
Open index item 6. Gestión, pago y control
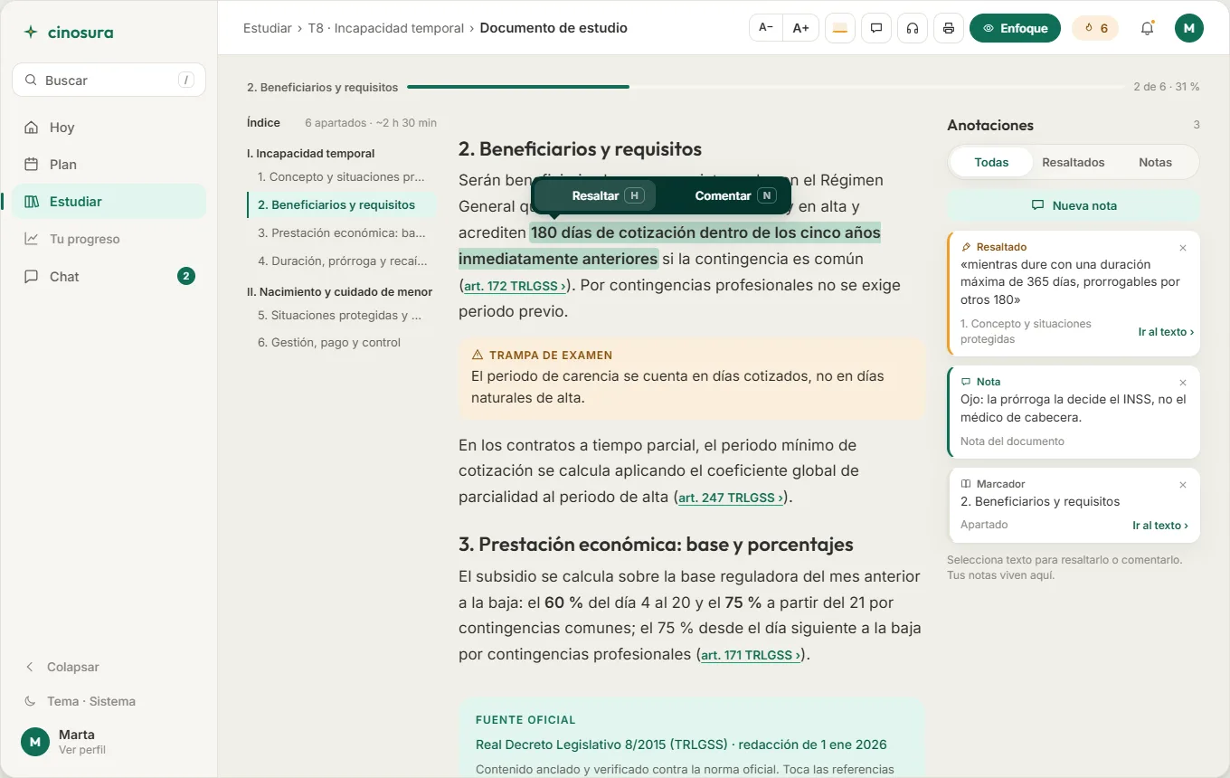341,343
